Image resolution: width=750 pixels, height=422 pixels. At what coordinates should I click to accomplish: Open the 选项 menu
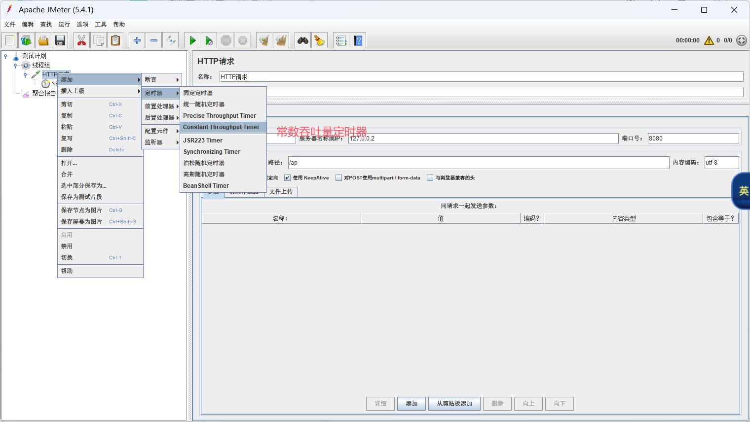(82, 24)
